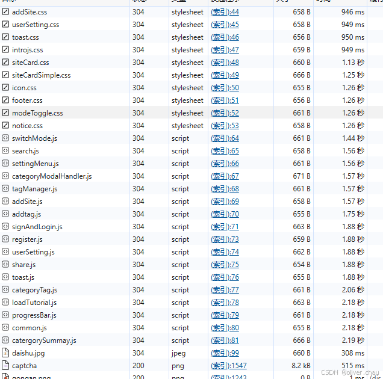
Task: Click the 946 ms time cell
Action: (x=353, y=11)
